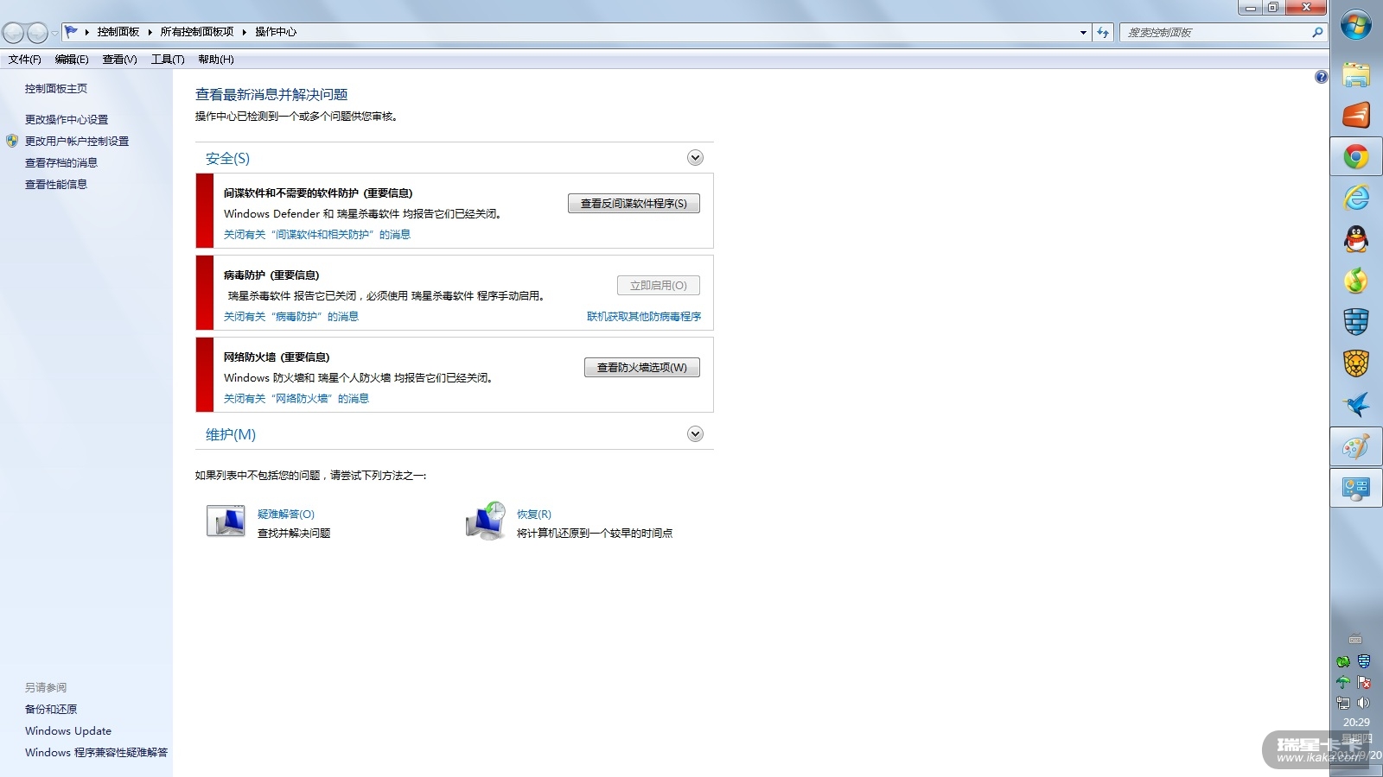The width and height of the screenshot is (1383, 777).
Task: Open Windows Explorer folder icon in taskbar
Action: coord(1356,74)
